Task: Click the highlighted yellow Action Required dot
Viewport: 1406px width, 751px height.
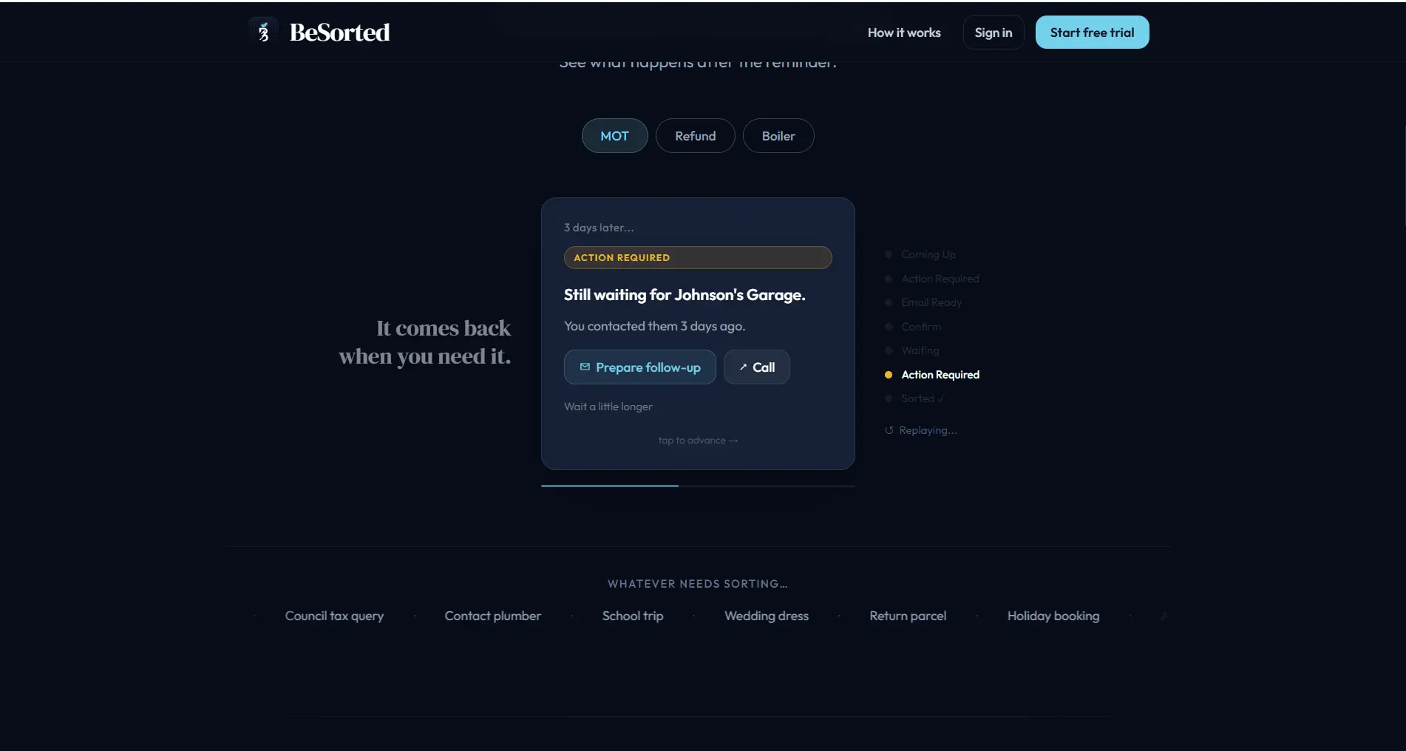Action: point(889,375)
